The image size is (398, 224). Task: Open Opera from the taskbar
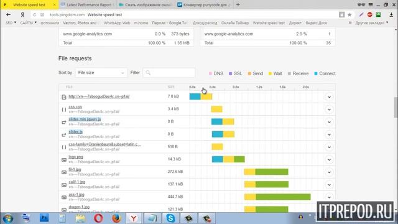[98, 218]
